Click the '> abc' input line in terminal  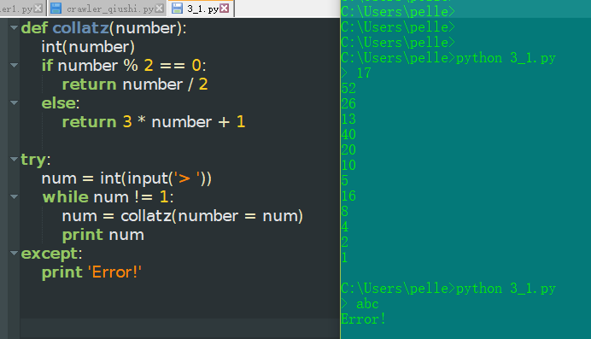[360, 304]
